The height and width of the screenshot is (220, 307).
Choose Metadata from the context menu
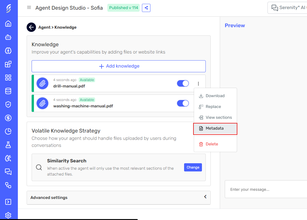(215, 128)
